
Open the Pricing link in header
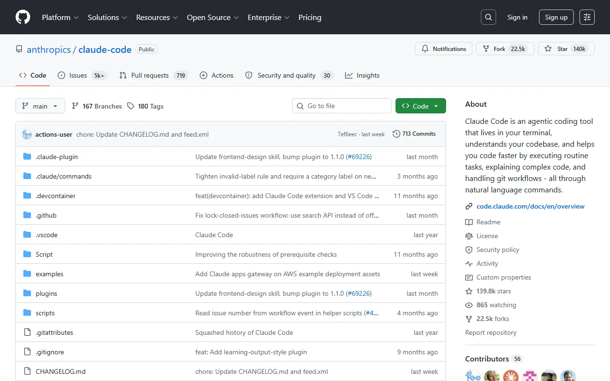pos(310,17)
